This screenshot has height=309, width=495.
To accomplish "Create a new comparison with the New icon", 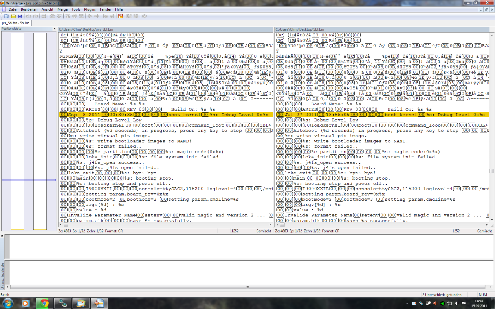I will click(6, 16).
